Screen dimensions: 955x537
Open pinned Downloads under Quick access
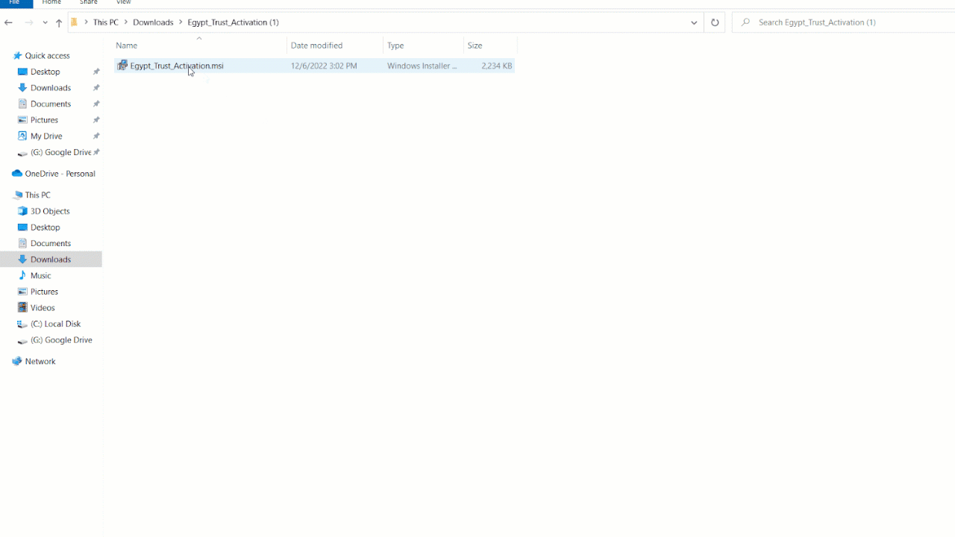coord(50,88)
